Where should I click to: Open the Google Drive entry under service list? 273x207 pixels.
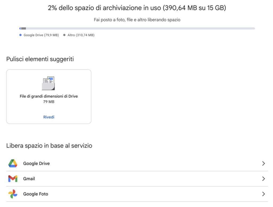[36, 163]
